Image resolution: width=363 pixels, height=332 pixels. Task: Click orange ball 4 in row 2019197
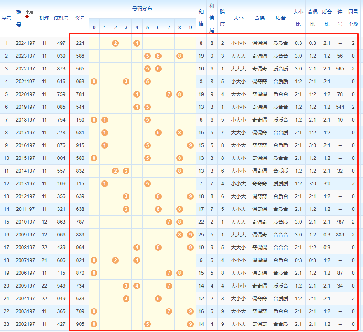137,107
